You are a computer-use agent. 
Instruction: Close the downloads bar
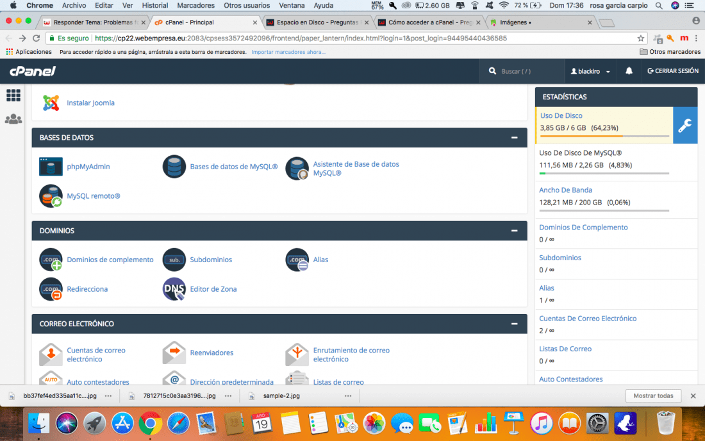(693, 396)
